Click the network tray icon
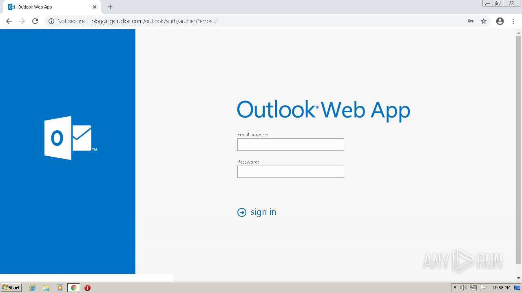Screen dimensions: 522x293 473,288
